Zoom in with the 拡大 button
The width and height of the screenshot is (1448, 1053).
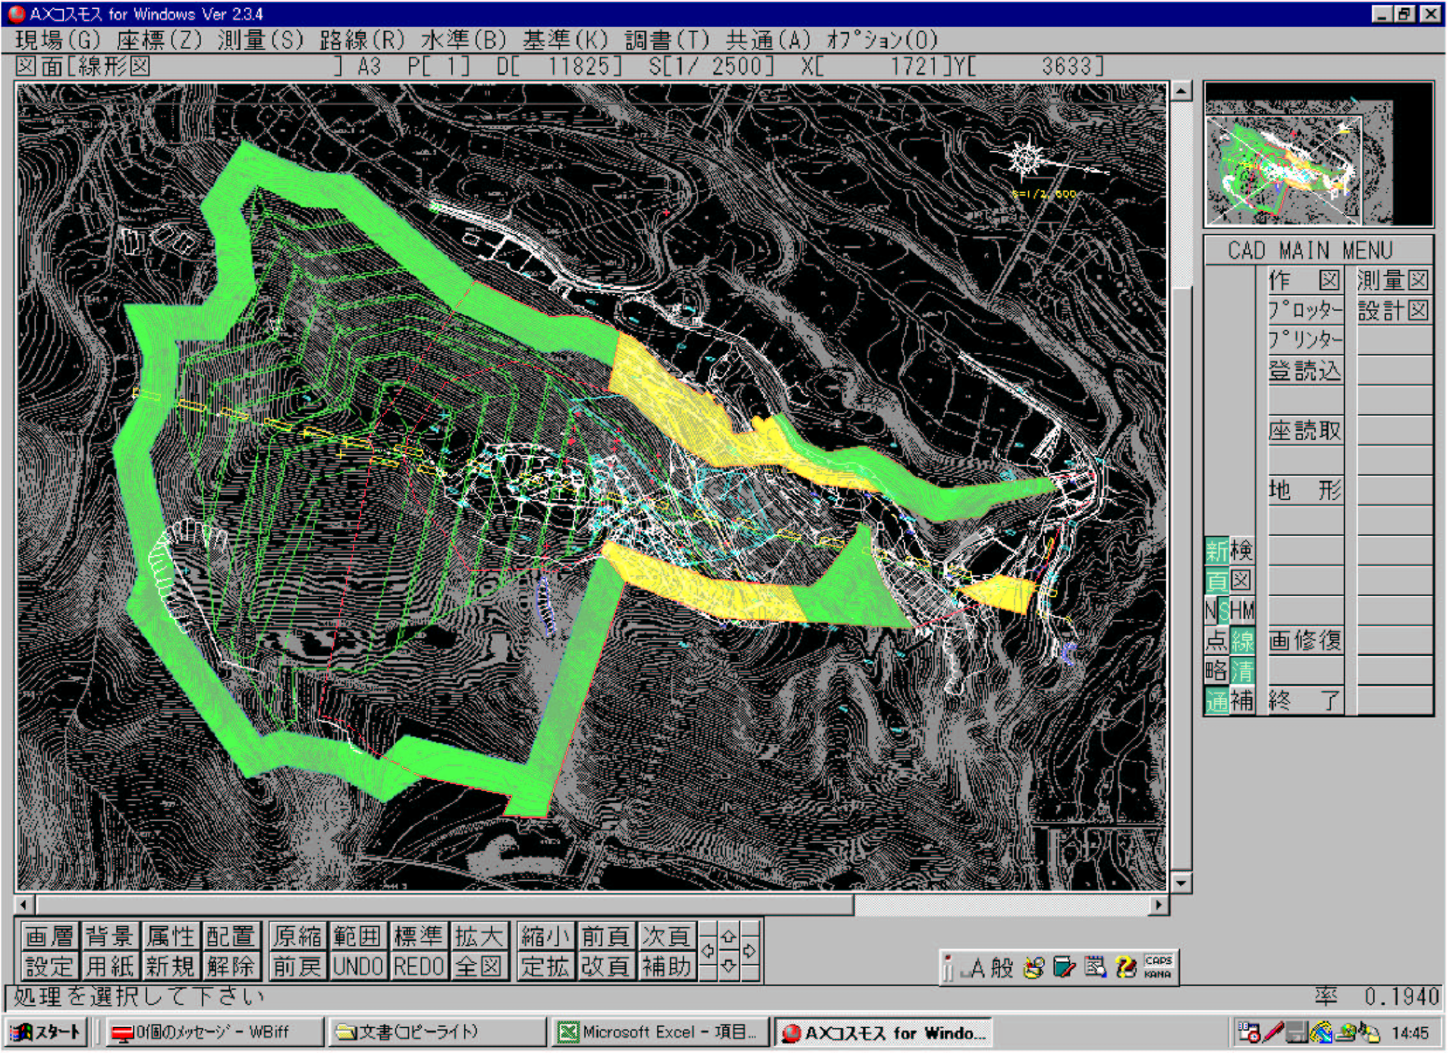(x=479, y=936)
